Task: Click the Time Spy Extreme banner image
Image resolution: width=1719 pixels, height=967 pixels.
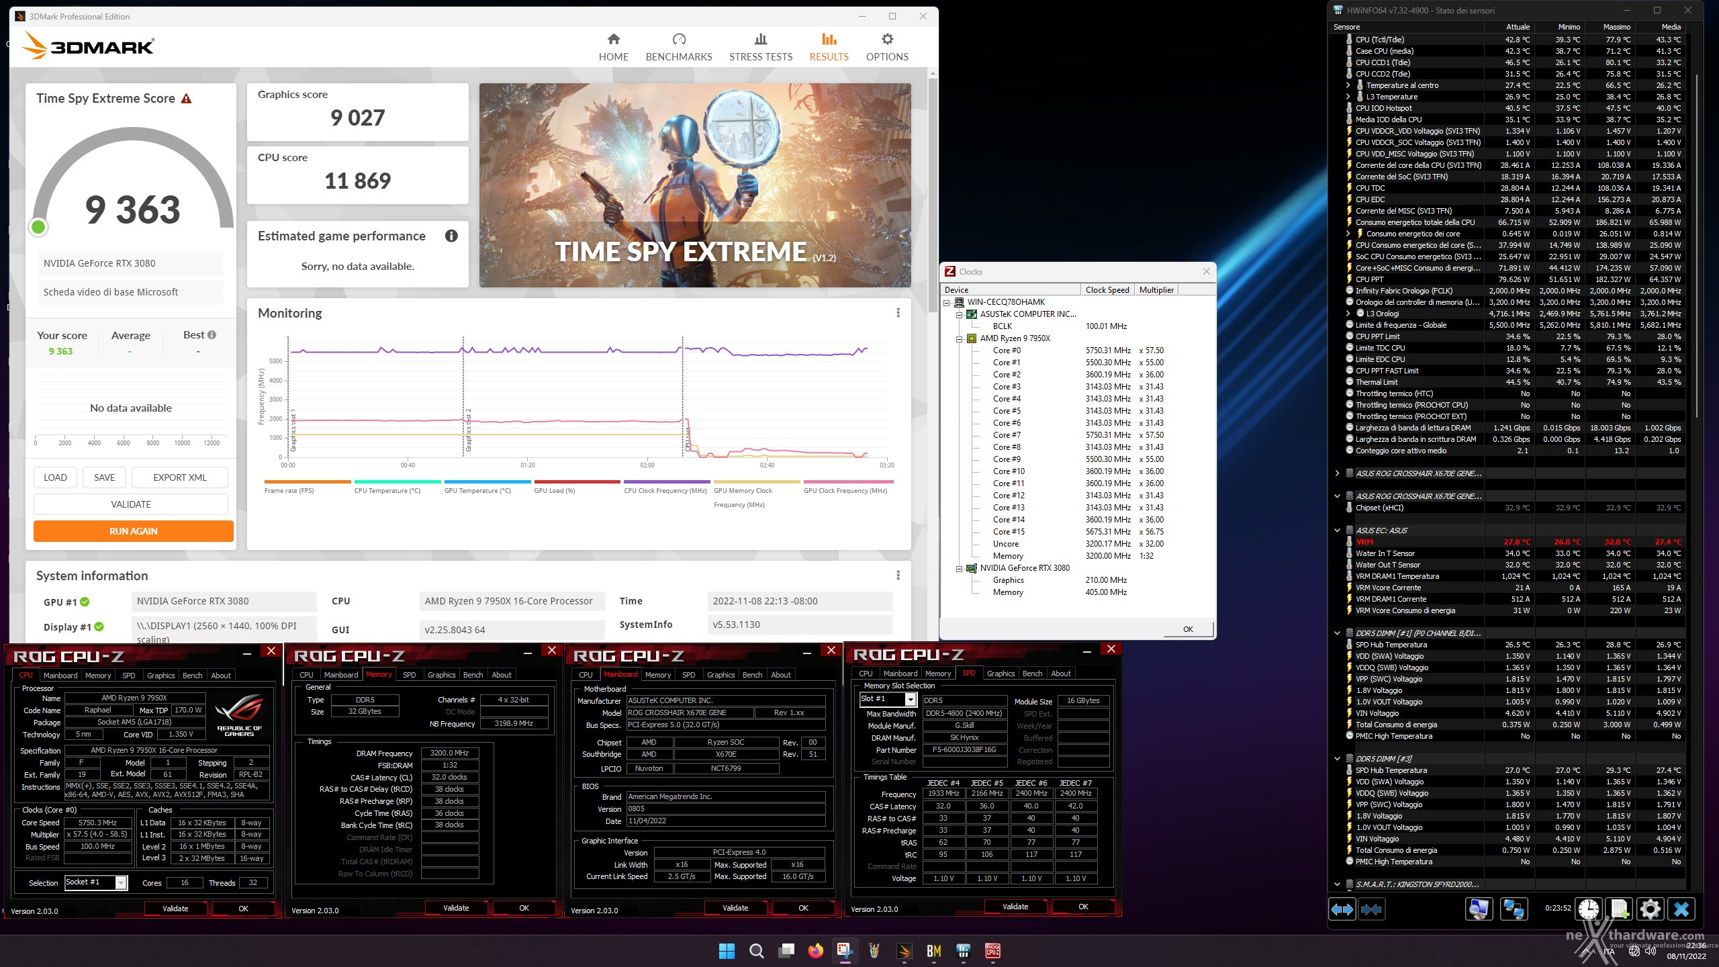Action: tap(695, 185)
